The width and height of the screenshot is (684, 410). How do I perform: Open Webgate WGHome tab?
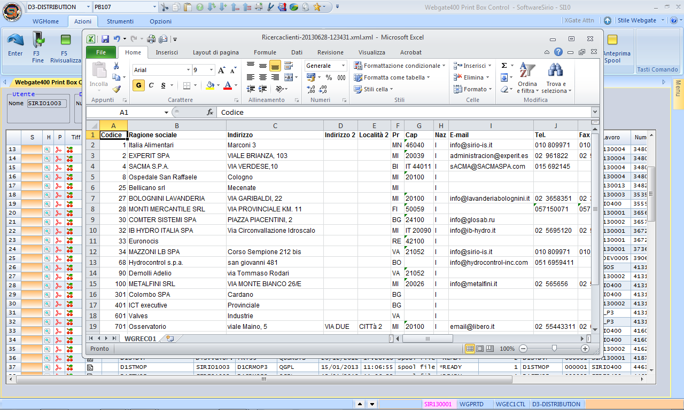pyautogui.click(x=45, y=21)
